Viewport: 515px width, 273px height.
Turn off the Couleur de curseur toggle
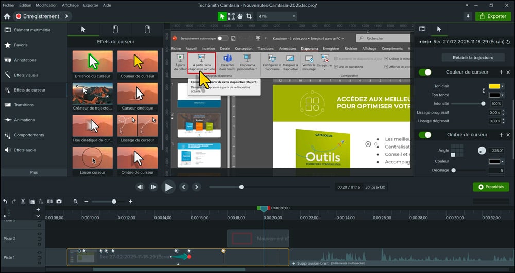coord(425,72)
